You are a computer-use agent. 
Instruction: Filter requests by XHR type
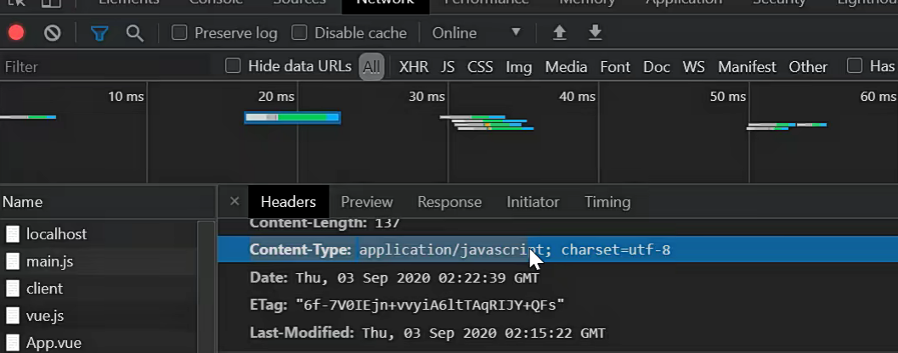414,66
